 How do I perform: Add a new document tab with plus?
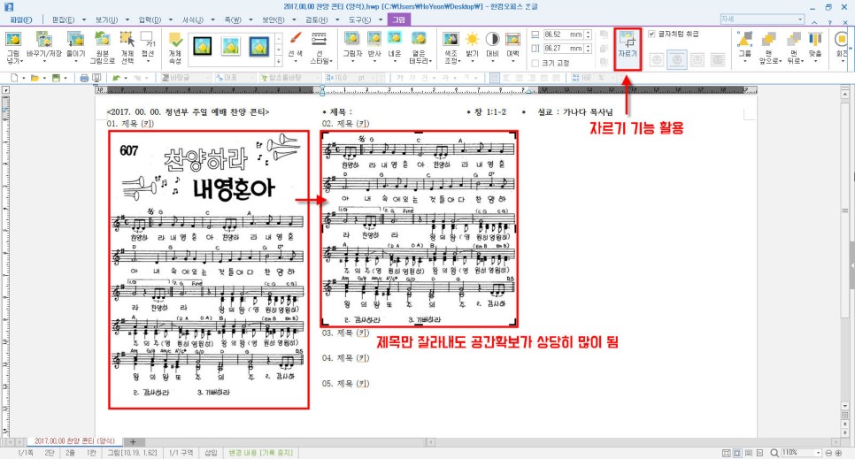point(133,441)
